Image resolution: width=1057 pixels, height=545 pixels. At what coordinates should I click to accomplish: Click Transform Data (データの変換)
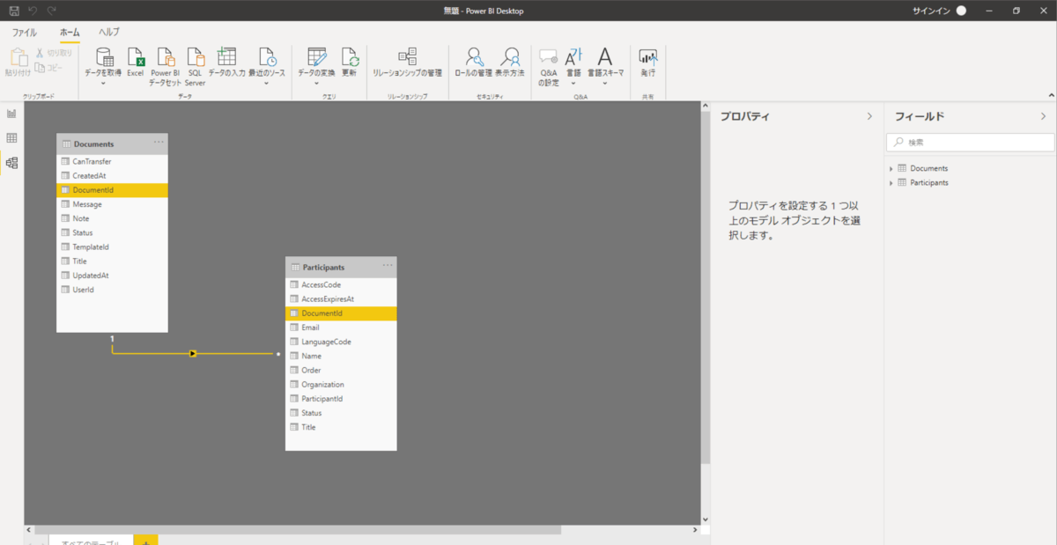(x=316, y=63)
